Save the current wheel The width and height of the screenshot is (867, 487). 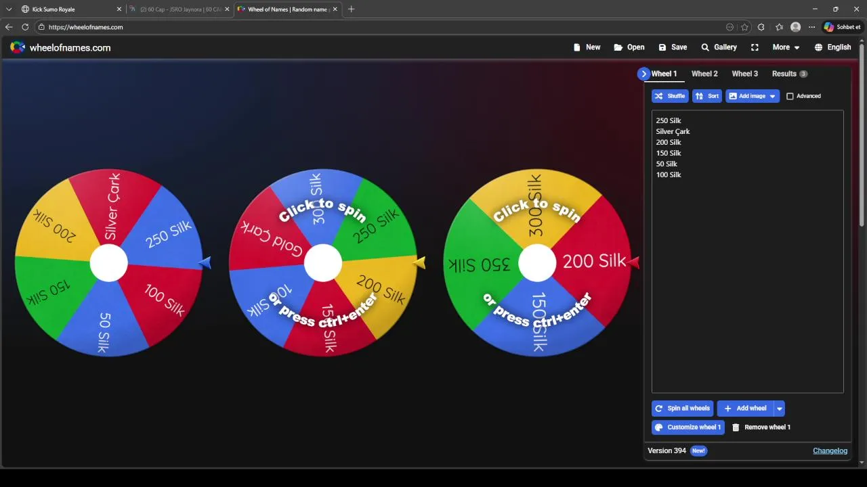point(673,47)
